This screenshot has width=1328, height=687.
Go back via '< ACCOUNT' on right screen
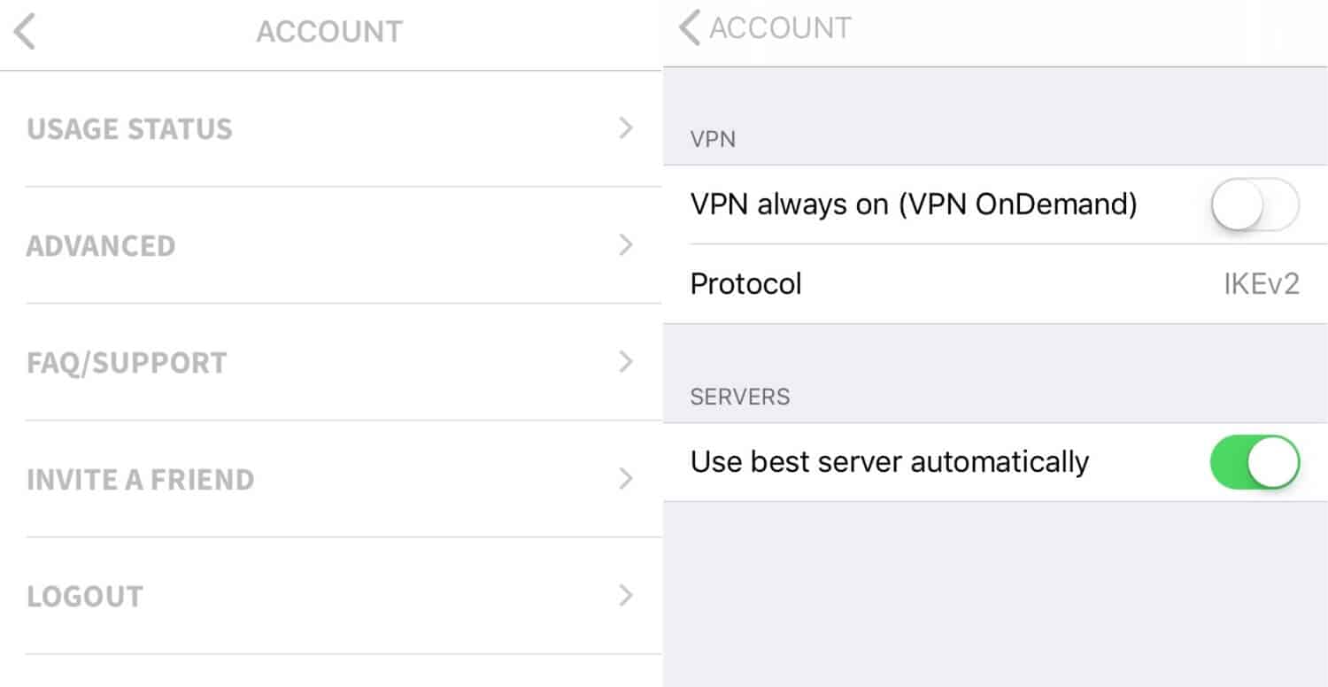coord(765,27)
